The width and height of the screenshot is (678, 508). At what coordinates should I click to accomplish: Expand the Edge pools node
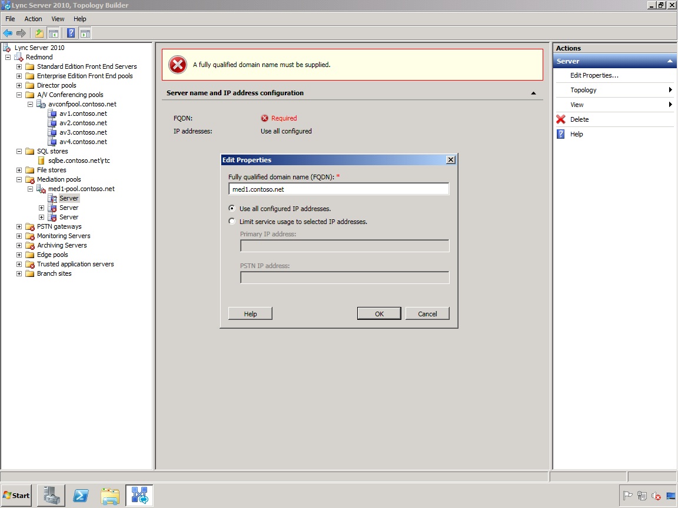19,255
